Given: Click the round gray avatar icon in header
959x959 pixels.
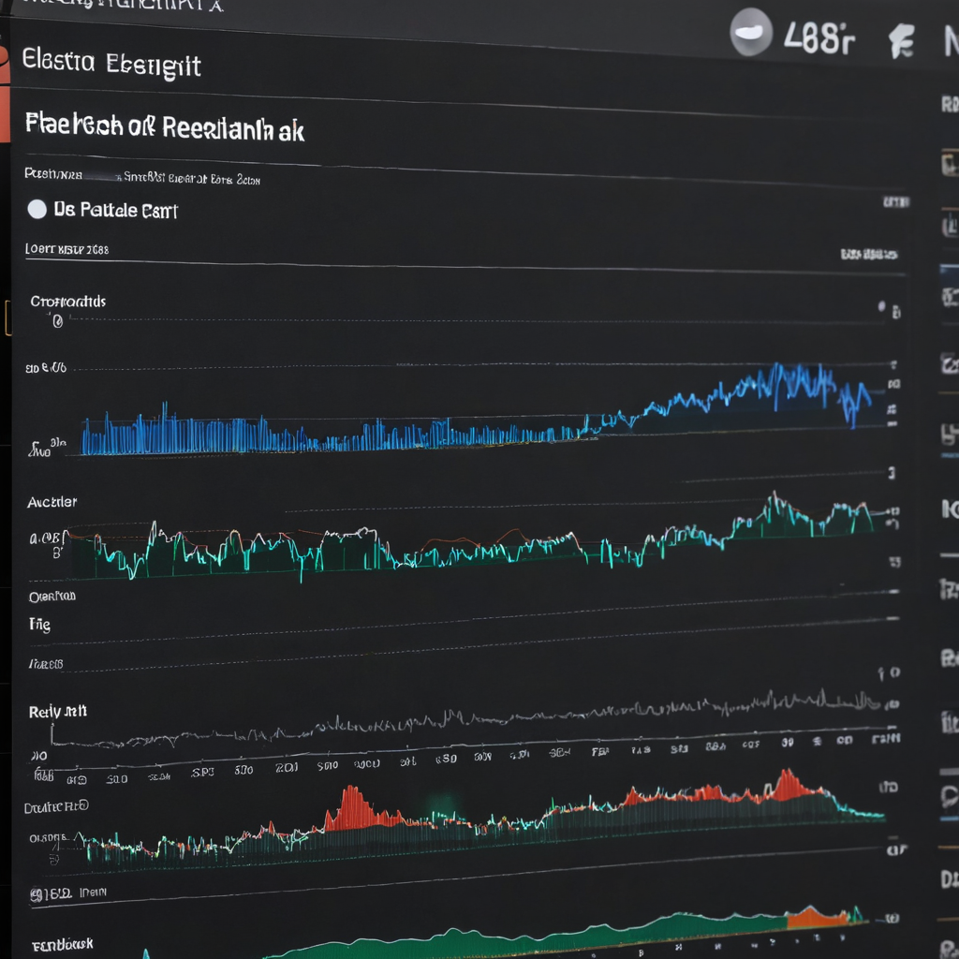Looking at the screenshot, I should pos(750,33).
